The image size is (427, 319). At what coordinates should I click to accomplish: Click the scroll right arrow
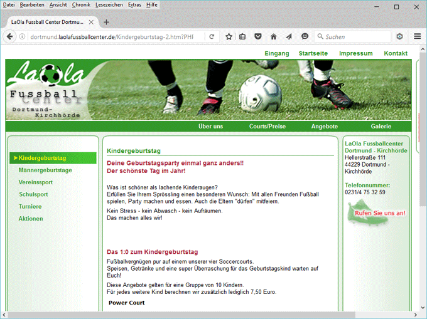click(416, 315)
